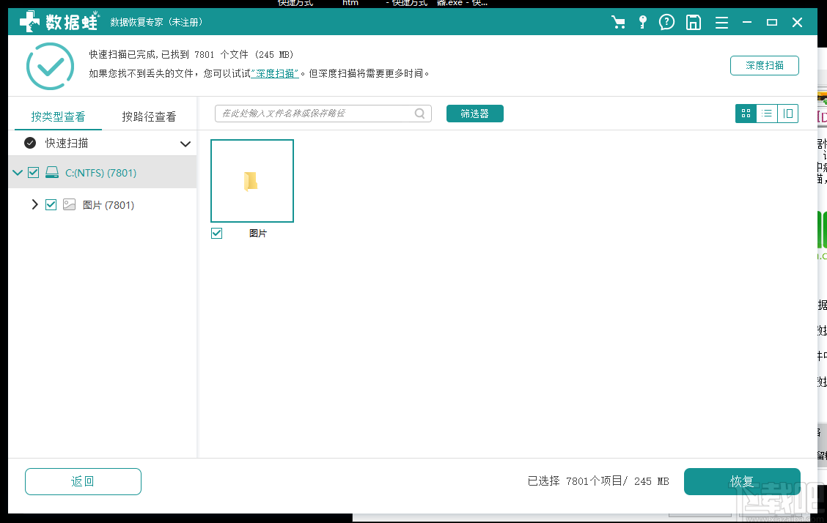Collapse the 快速扫描 section chevron
The image size is (827, 523).
click(185, 144)
